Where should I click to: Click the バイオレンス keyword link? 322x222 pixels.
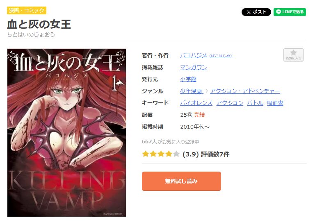tap(196, 103)
